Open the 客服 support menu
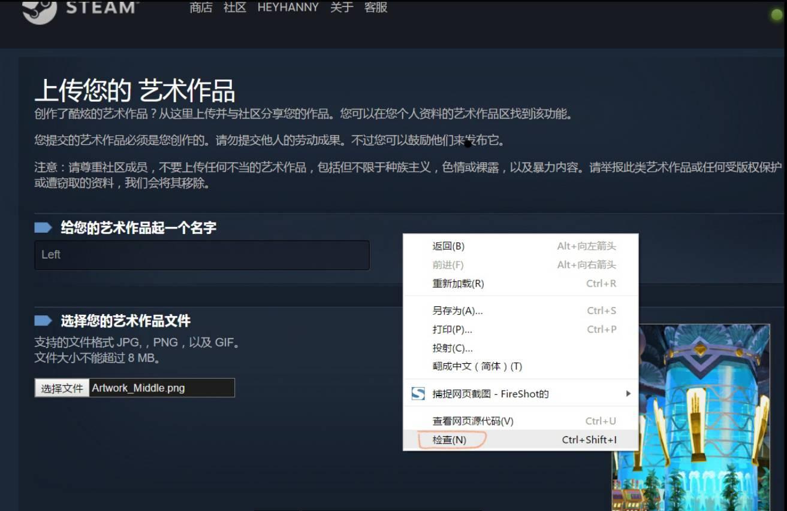The image size is (787, 511). click(376, 8)
